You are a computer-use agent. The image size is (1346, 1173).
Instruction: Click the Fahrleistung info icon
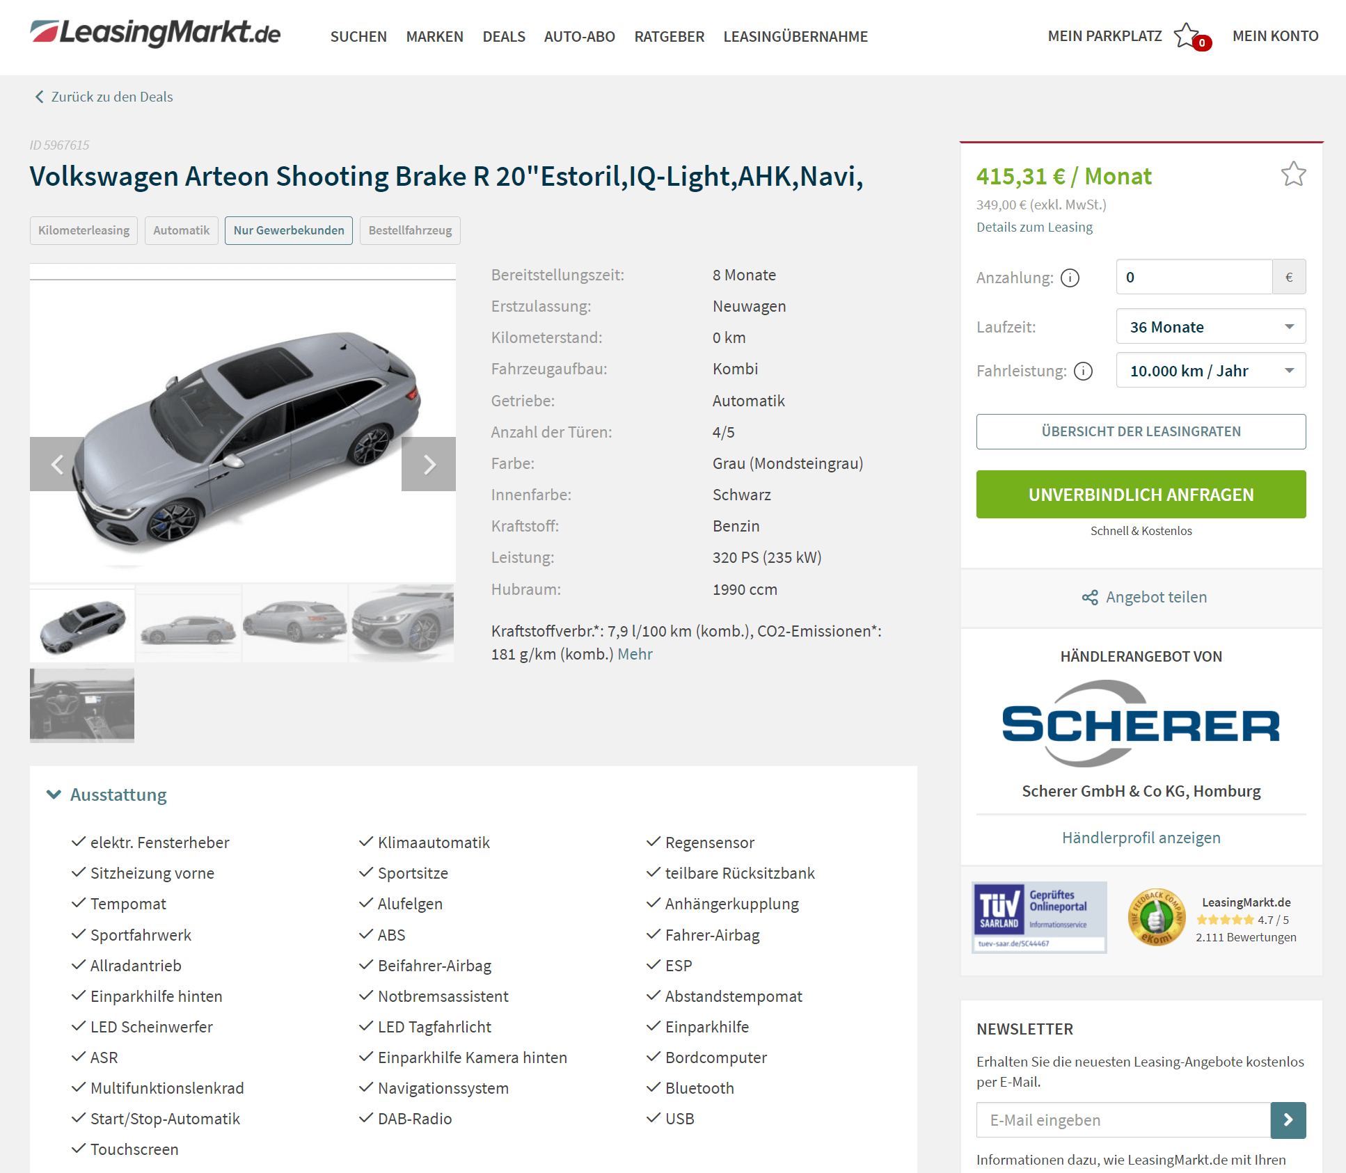(1083, 372)
